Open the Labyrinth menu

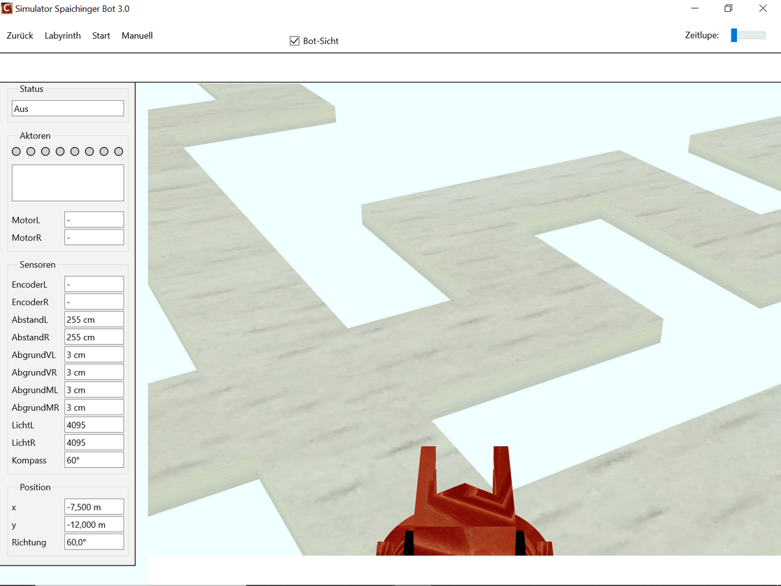(62, 36)
